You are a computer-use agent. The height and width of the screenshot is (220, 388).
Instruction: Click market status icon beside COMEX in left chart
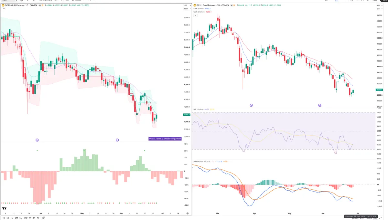tap(40, 5)
